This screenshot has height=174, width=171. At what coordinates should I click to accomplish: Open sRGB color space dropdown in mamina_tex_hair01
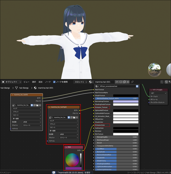point(32,122)
